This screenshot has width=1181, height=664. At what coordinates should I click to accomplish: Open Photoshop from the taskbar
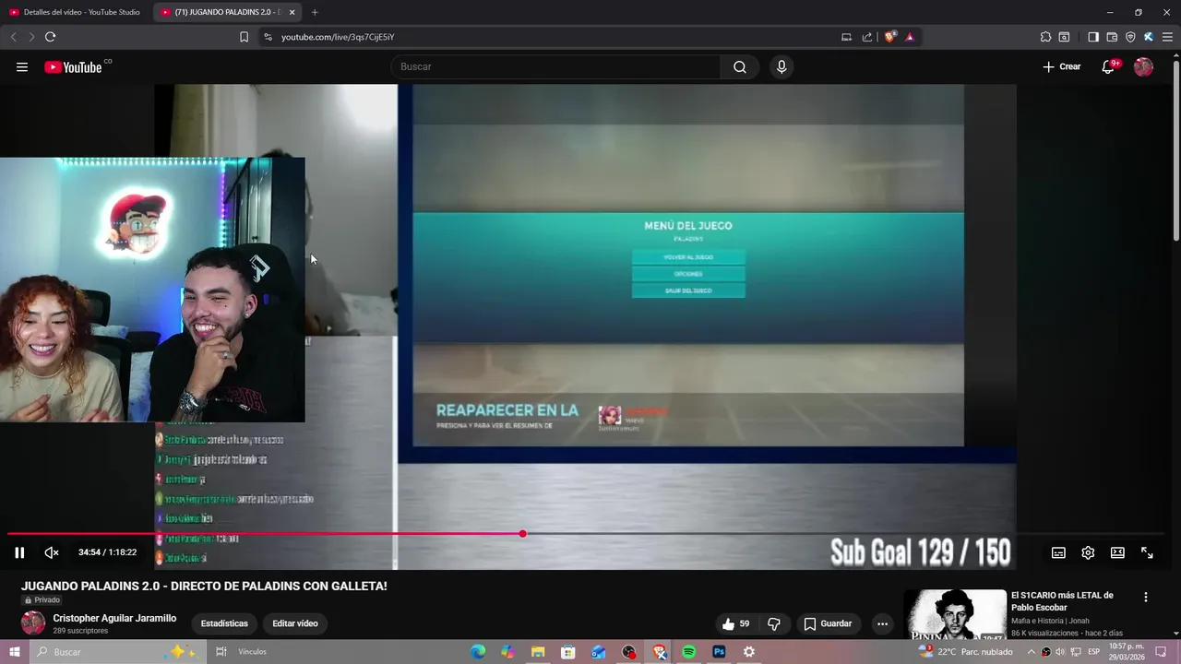pyautogui.click(x=719, y=652)
